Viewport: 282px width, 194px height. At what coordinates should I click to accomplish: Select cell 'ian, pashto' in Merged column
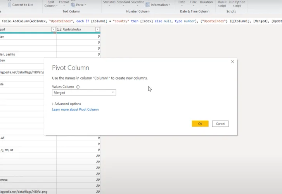point(28,54)
